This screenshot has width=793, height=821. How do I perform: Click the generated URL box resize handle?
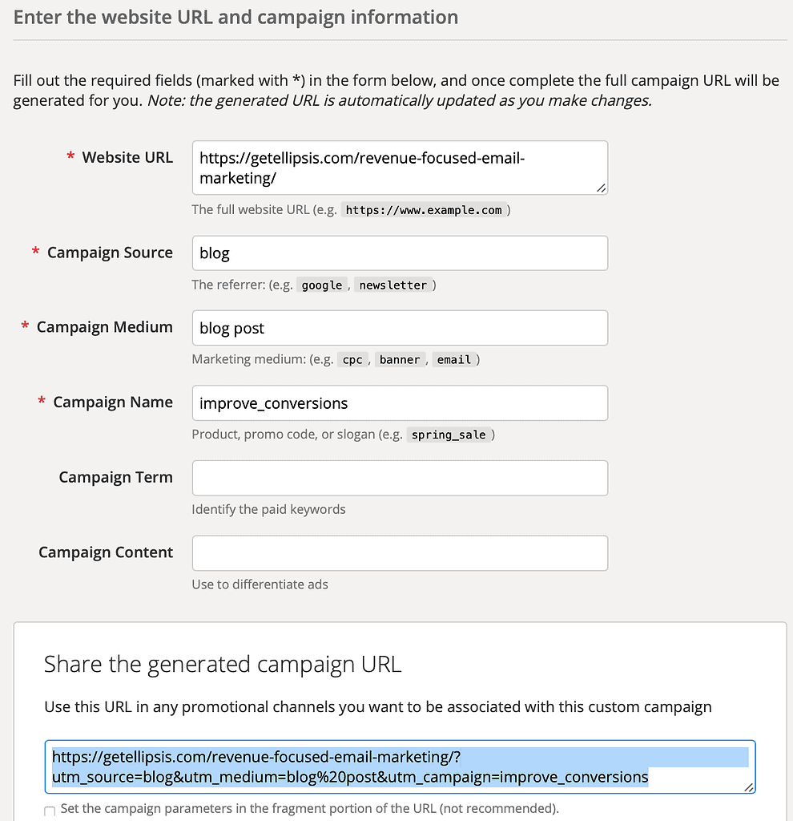pos(749,787)
